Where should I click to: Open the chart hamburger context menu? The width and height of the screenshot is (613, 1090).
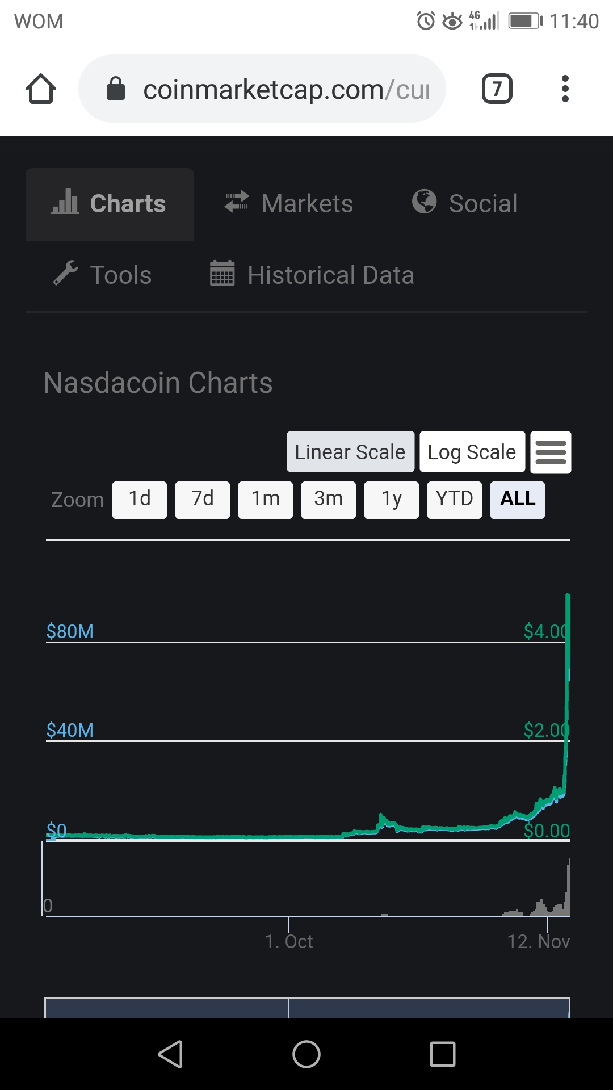pos(551,452)
